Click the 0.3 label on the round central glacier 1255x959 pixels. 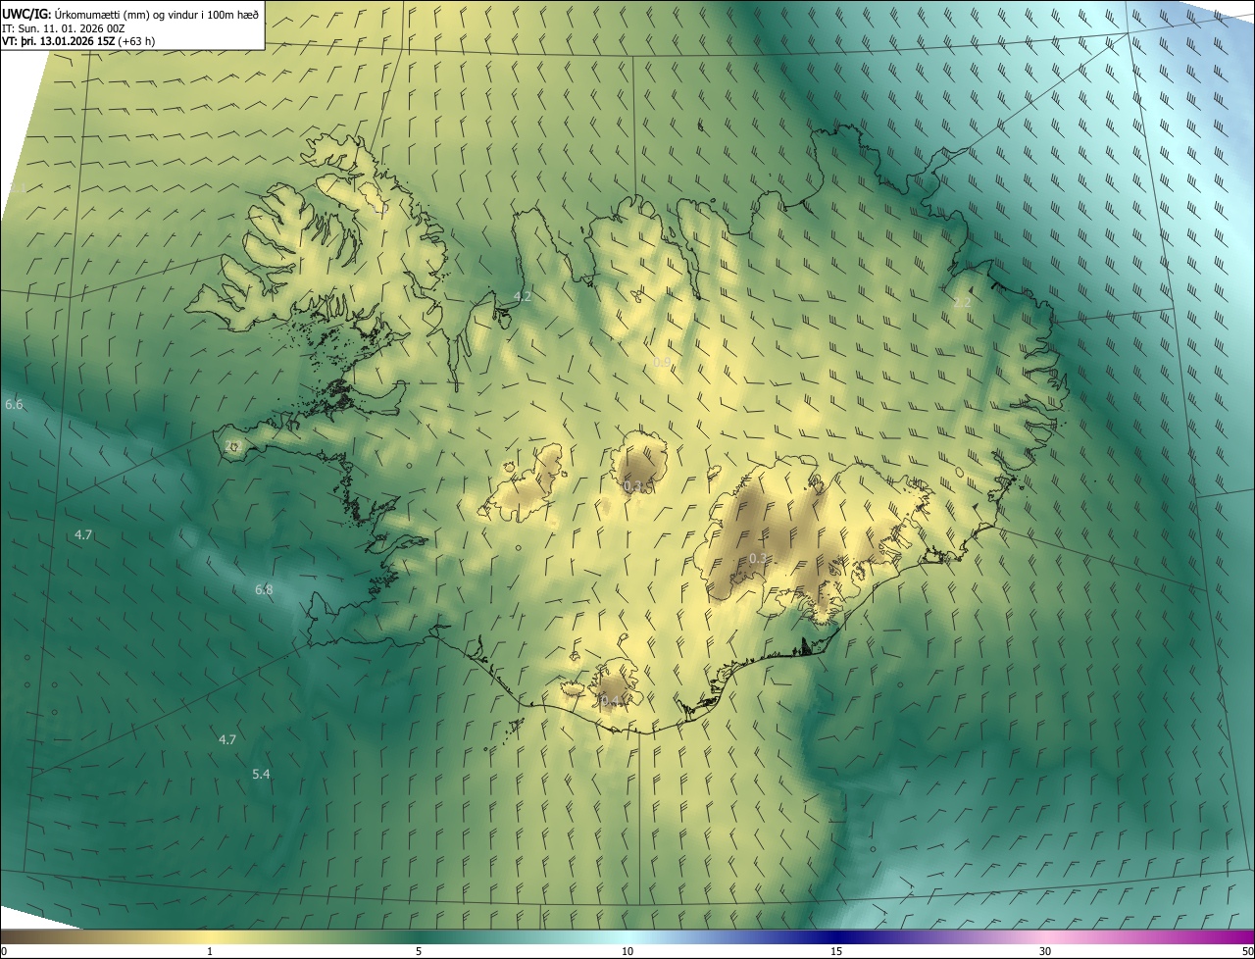tap(632, 486)
